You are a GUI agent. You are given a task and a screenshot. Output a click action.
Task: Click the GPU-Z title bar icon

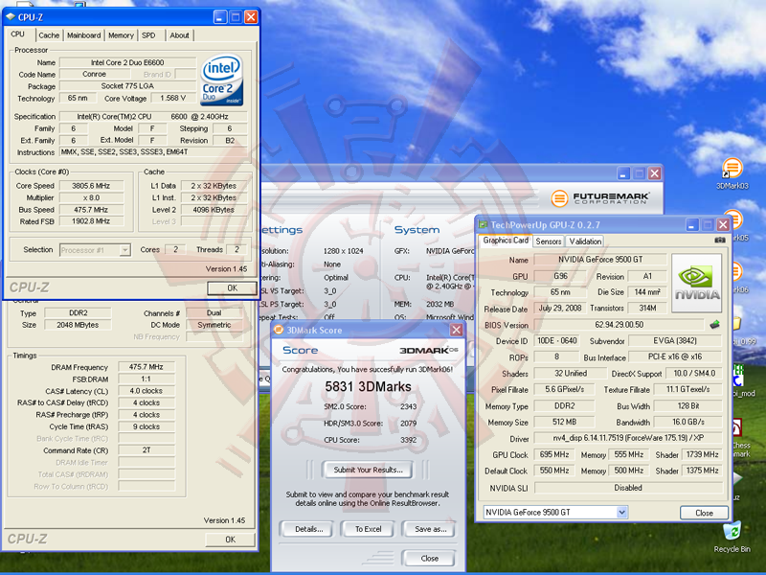(484, 224)
